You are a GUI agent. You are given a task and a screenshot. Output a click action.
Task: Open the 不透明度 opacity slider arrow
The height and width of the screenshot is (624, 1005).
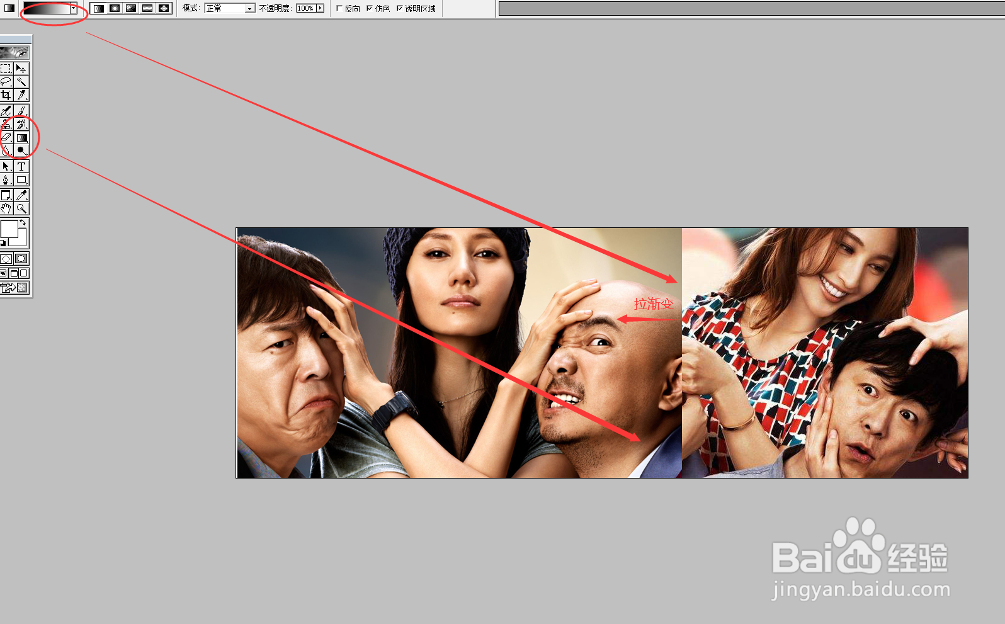(320, 8)
